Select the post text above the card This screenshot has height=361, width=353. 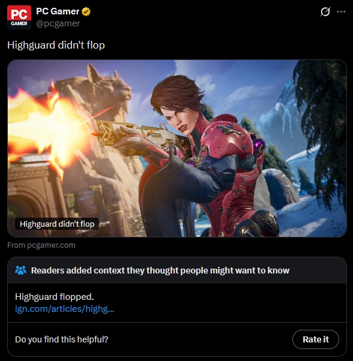[56, 45]
